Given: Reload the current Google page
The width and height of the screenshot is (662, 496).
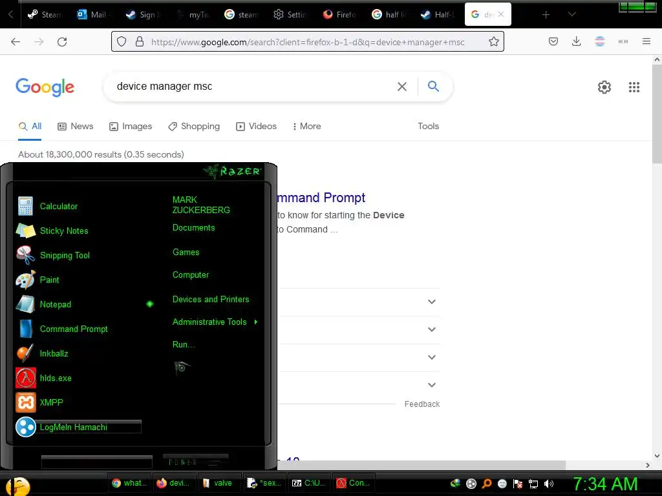Looking at the screenshot, I should (x=62, y=42).
